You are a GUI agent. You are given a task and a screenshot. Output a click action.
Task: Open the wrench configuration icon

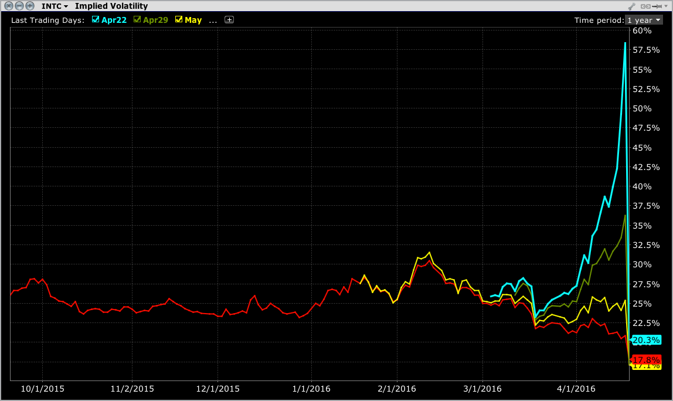tap(631, 6)
